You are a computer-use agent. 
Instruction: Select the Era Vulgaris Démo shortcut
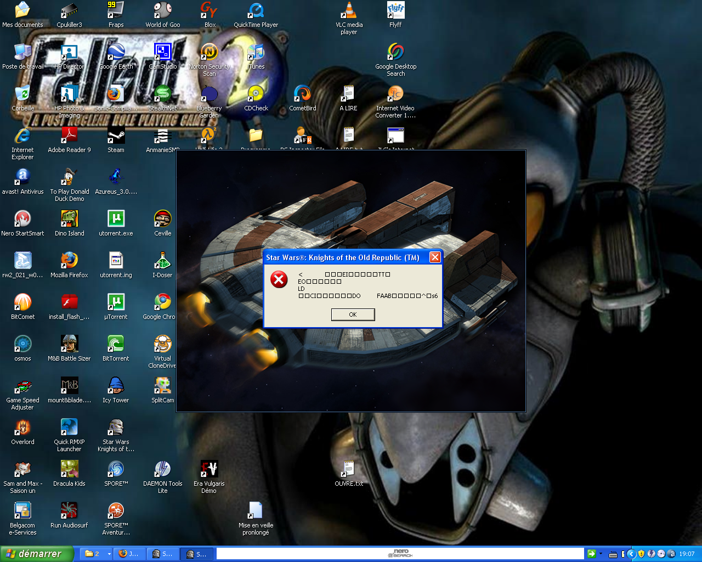[210, 477]
